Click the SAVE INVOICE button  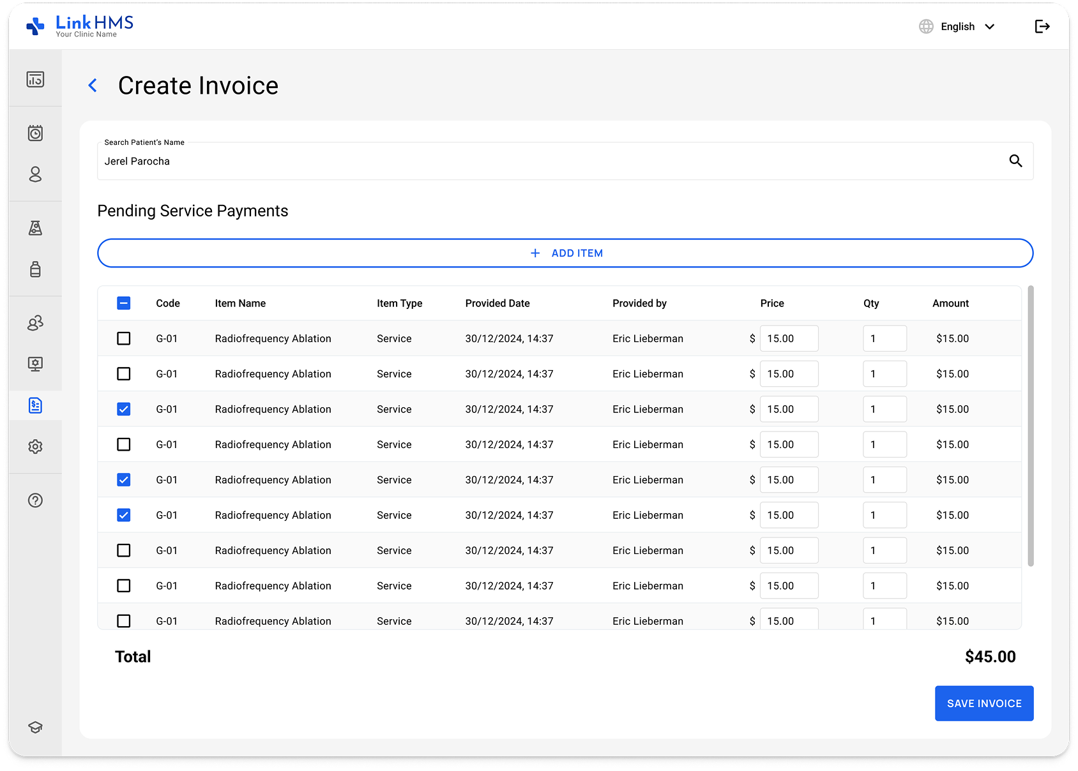click(x=984, y=703)
